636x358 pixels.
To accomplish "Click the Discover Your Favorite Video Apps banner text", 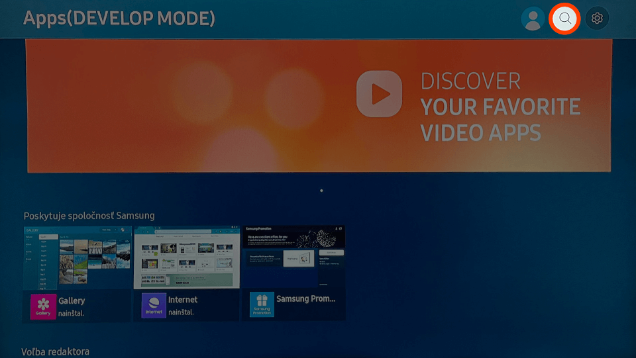I will pos(500,107).
